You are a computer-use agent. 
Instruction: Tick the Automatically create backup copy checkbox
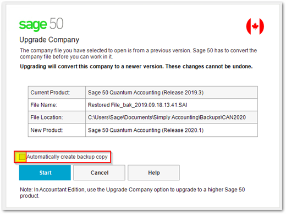coord(22,157)
